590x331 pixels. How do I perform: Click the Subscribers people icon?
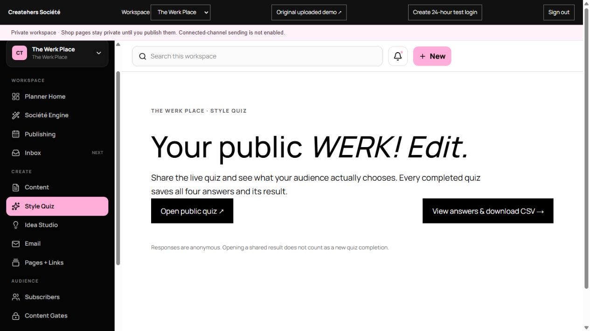[16, 297]
